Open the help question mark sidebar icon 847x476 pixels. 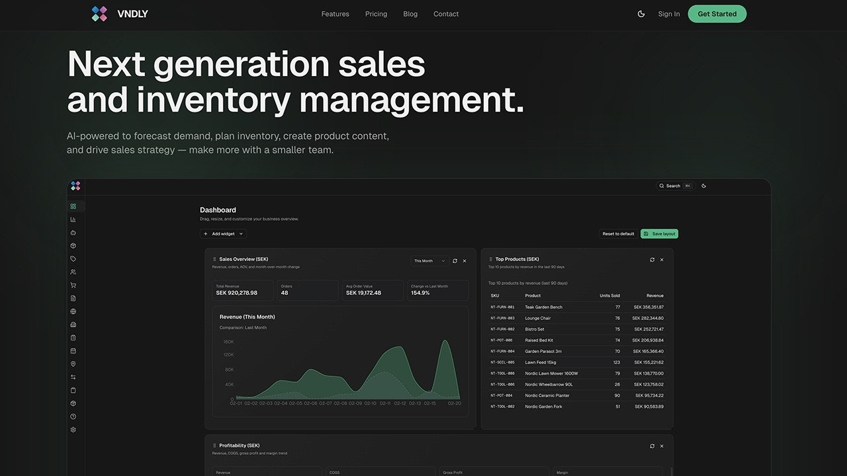pyautogui.click(x=73, y=416)
